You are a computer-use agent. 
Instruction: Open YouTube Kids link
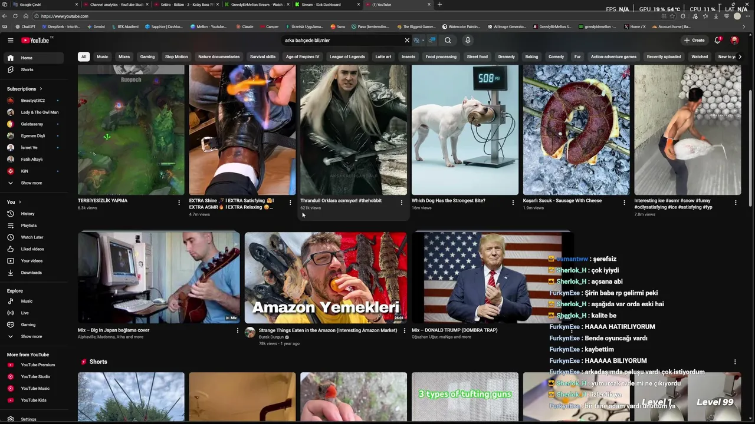35,400
